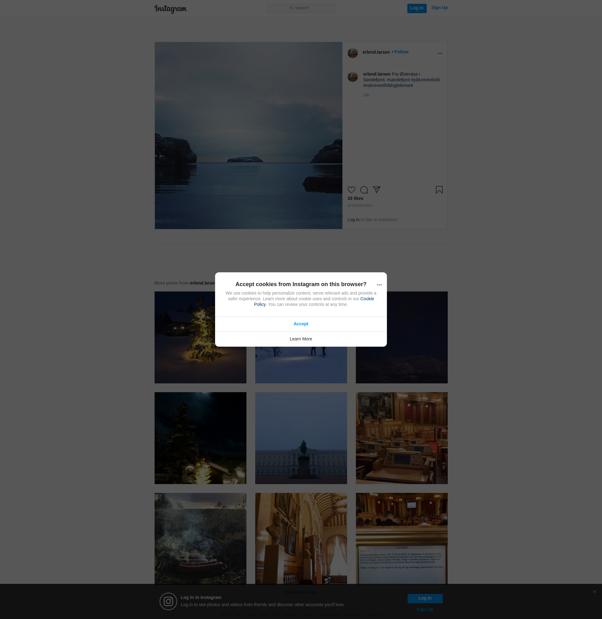Viewport: 602px width, 619px height.
Task: Open the Cookie Policy link
Action: click(x=367, y=299)
